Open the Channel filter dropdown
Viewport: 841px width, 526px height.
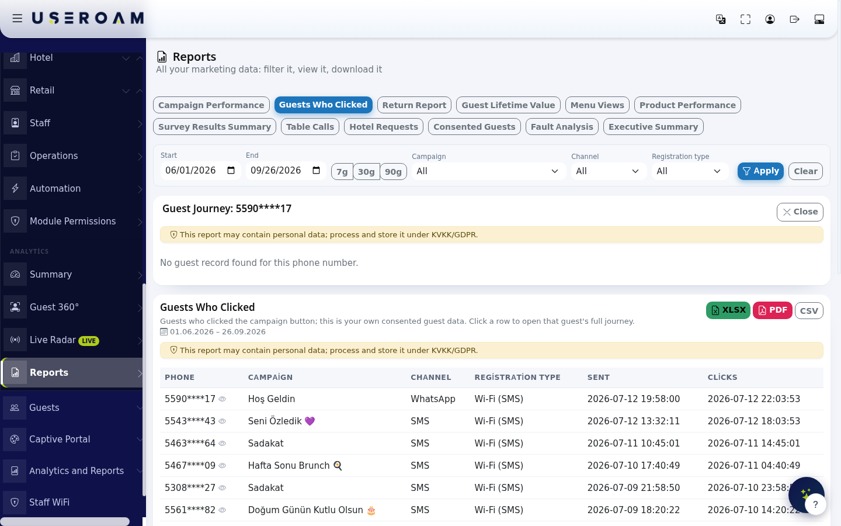point(609,171)
